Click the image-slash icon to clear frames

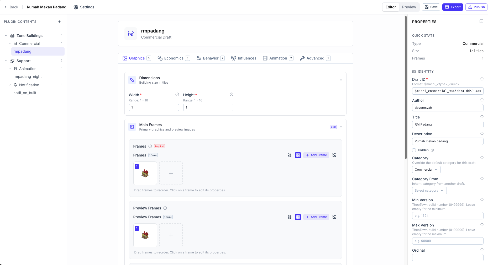point(334,155)
